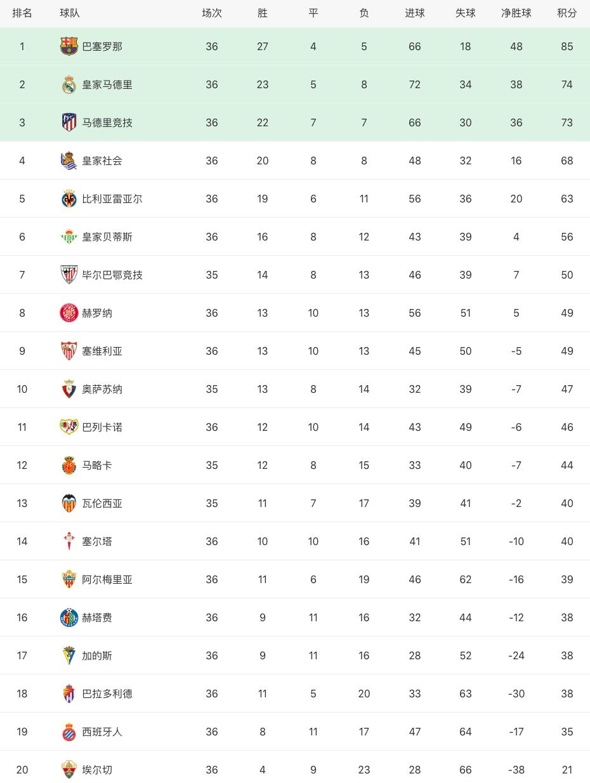Click the 排名 column header
590x783 pixels.
coord(22,13)
